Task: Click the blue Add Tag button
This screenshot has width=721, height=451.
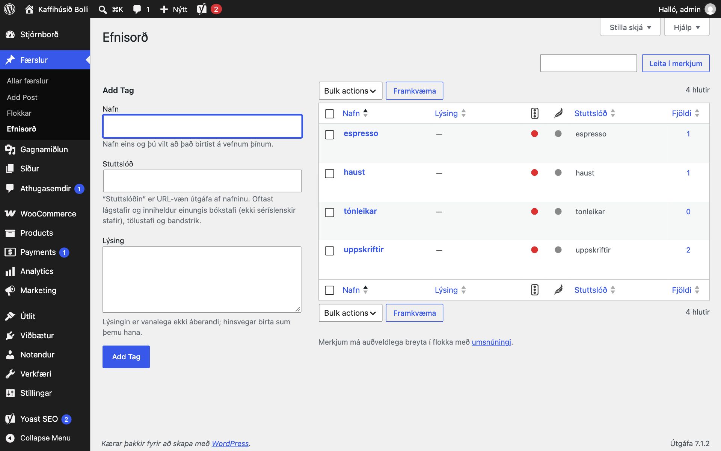Action: tap(126, 357)
